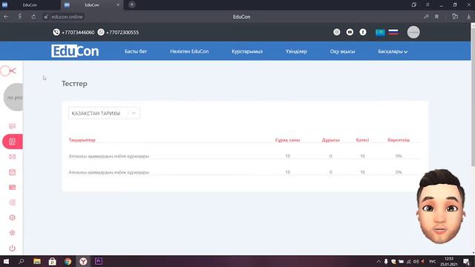Click the Көрсеткіш column header
Screen dimensions: 475x267
tap(399, 140)
